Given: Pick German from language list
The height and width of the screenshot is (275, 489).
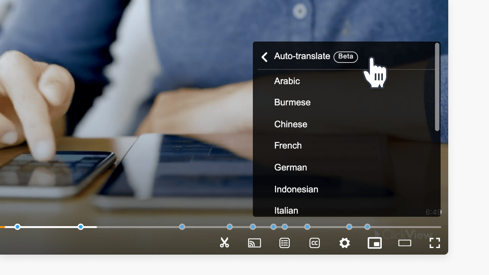Looking at the screenshot, I should (346, 168).
